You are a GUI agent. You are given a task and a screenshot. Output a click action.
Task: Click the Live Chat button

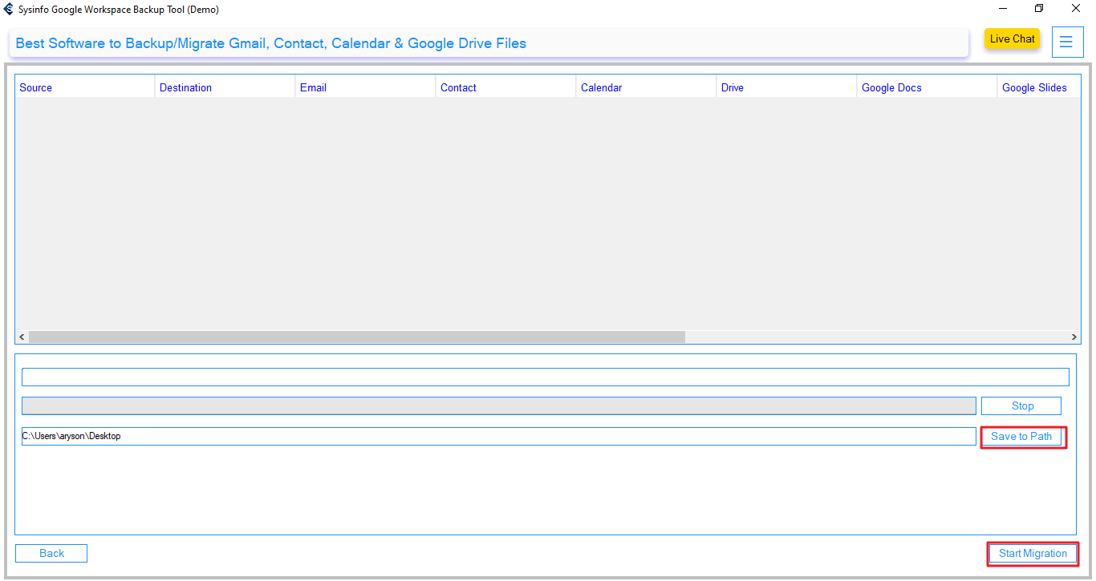(x=1012, y=39)
